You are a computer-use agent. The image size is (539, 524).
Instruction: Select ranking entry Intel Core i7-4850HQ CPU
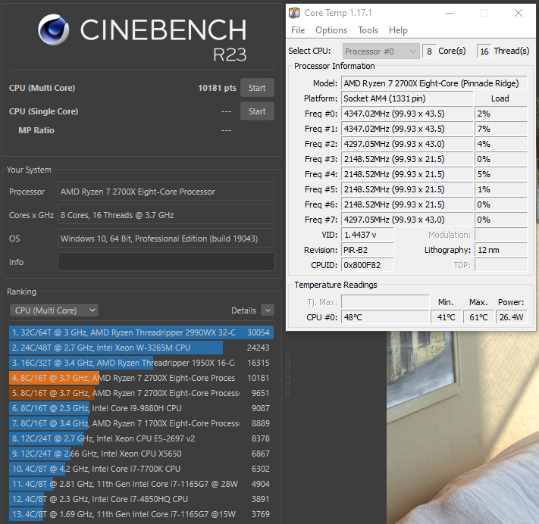141,499
